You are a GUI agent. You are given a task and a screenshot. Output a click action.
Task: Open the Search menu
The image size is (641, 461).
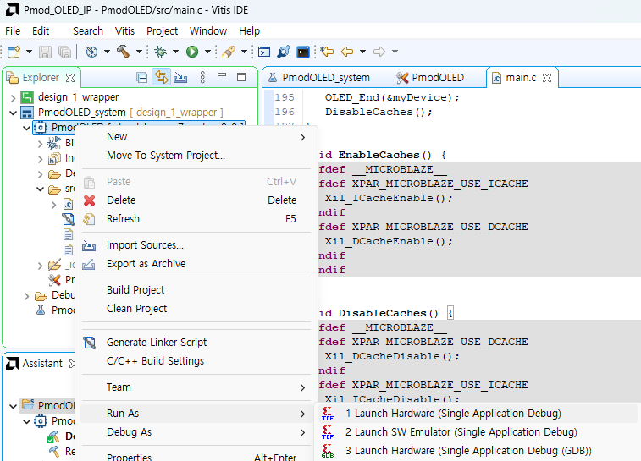[88, 31]
